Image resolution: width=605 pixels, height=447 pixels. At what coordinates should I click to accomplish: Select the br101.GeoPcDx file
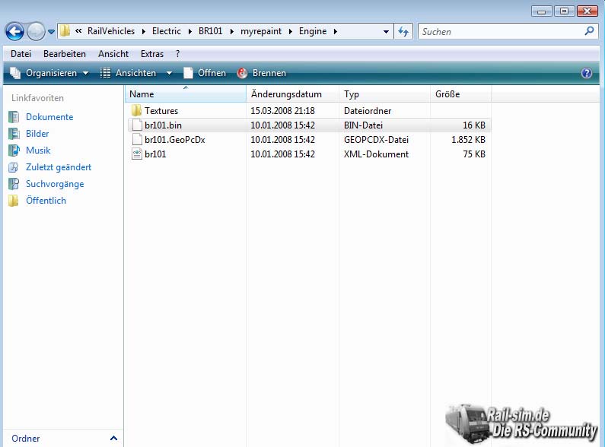tap(175, 139)
